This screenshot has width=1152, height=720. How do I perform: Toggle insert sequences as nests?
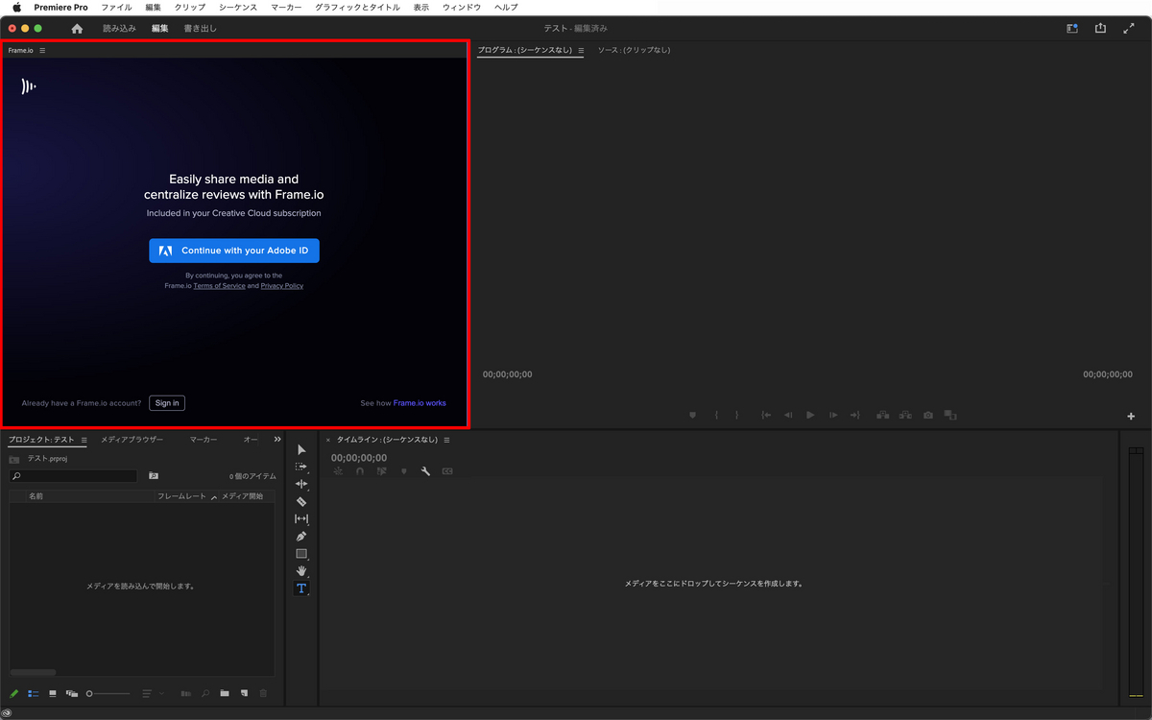pyautogui.click(x=338, y=471)
